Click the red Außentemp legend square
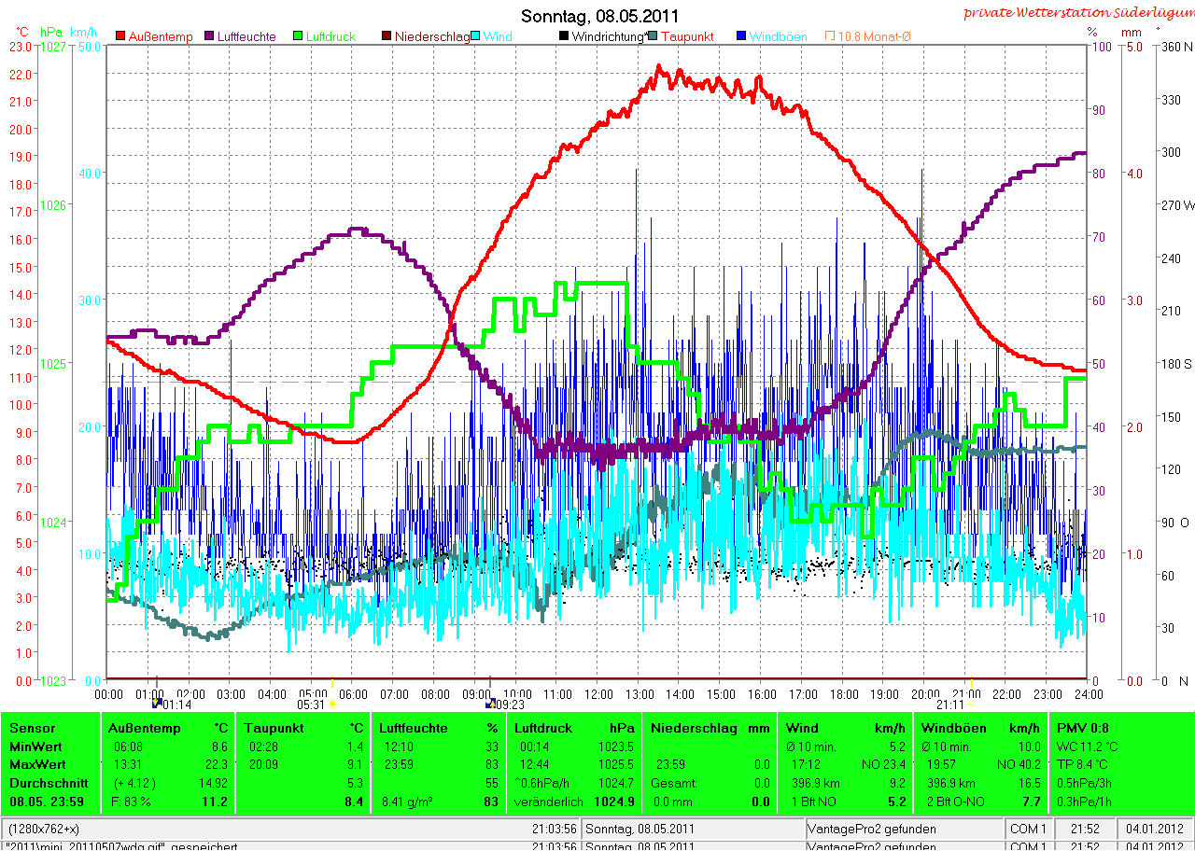 [120, 36]
